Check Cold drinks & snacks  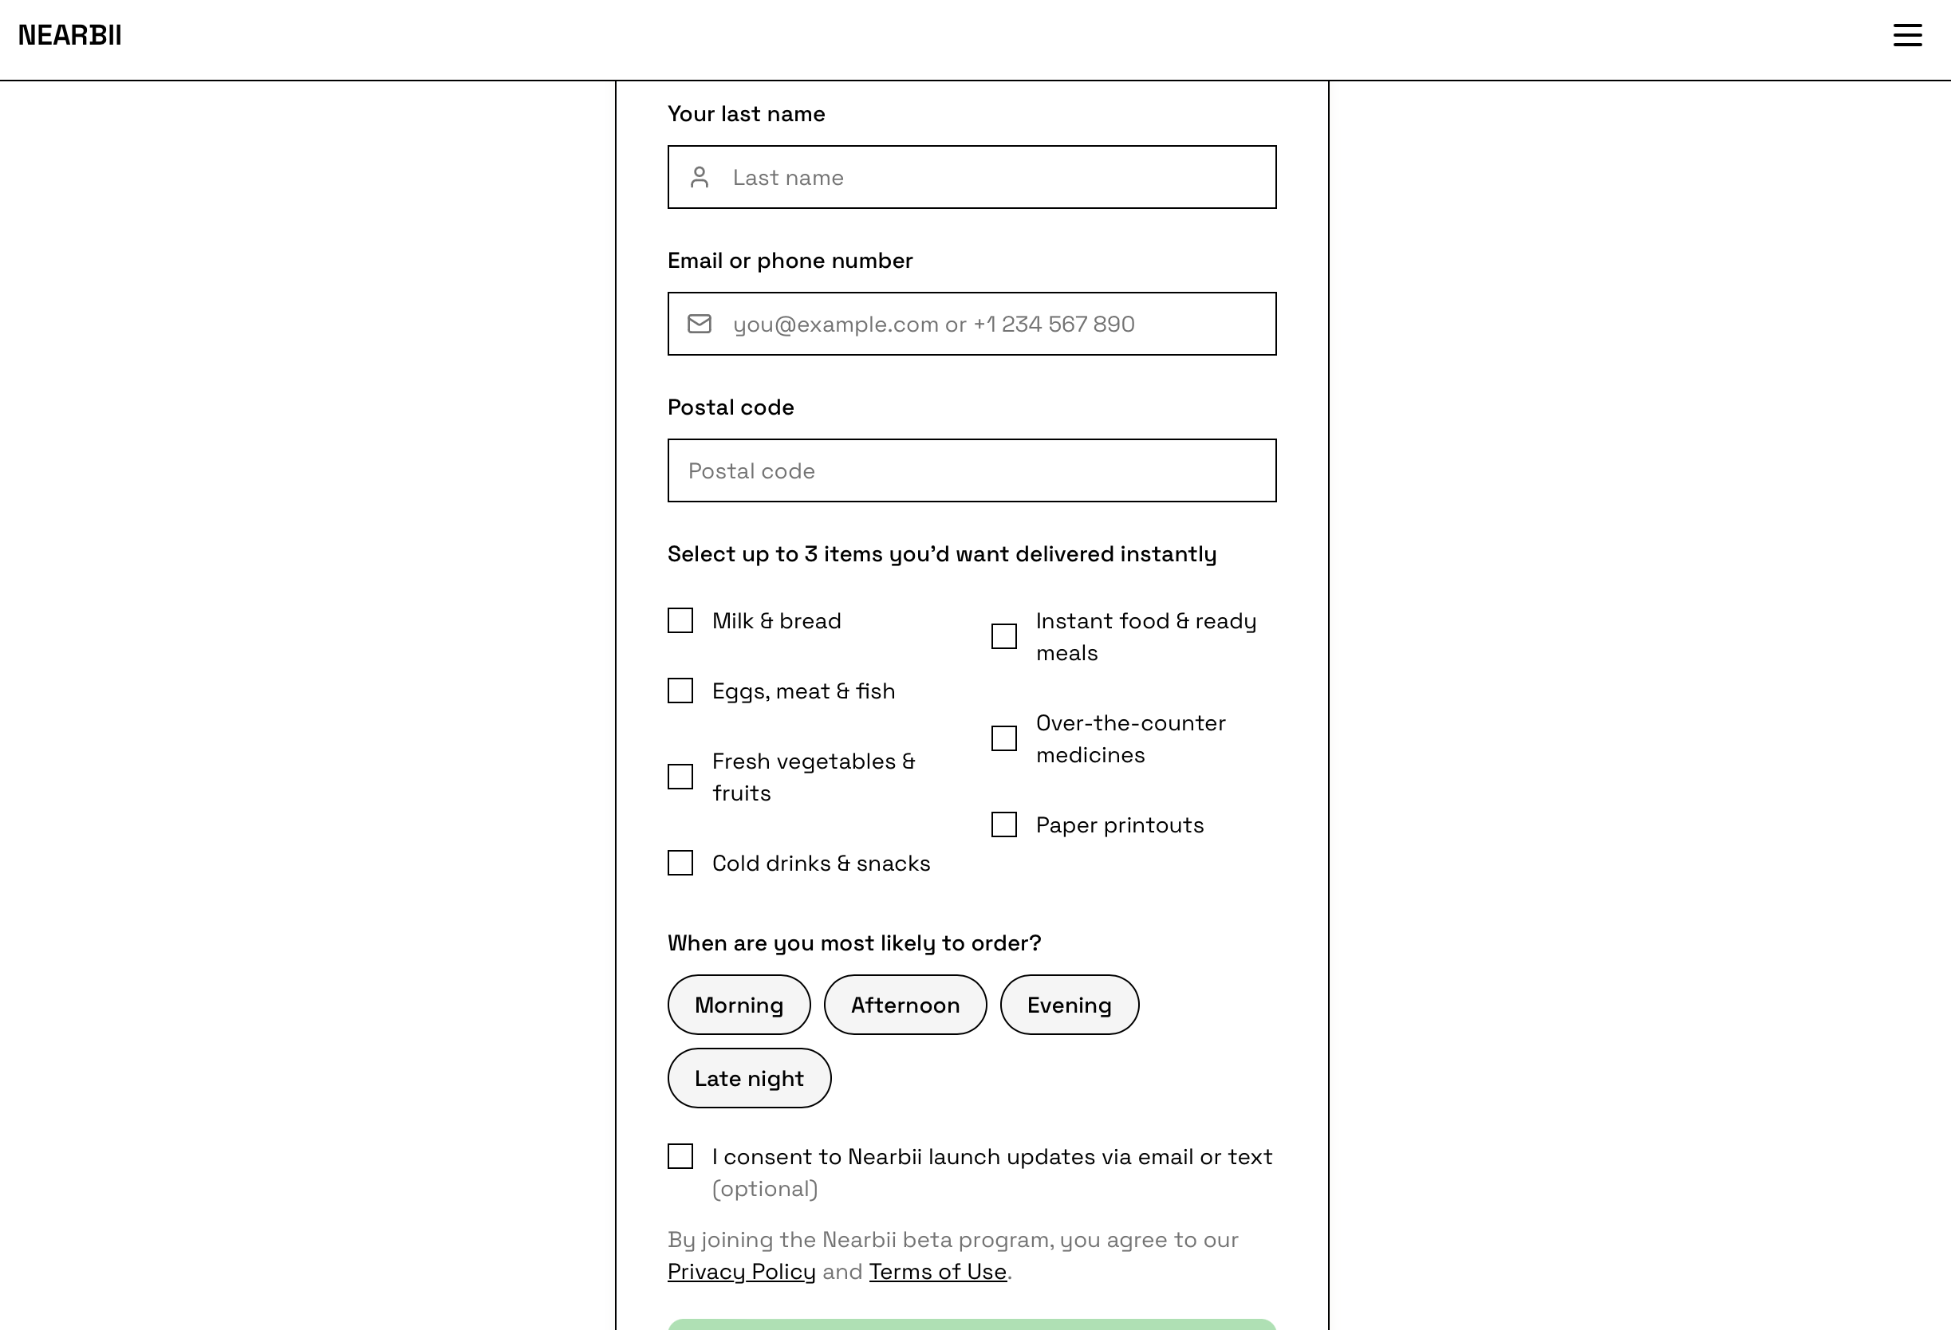(x=680, y=863)
